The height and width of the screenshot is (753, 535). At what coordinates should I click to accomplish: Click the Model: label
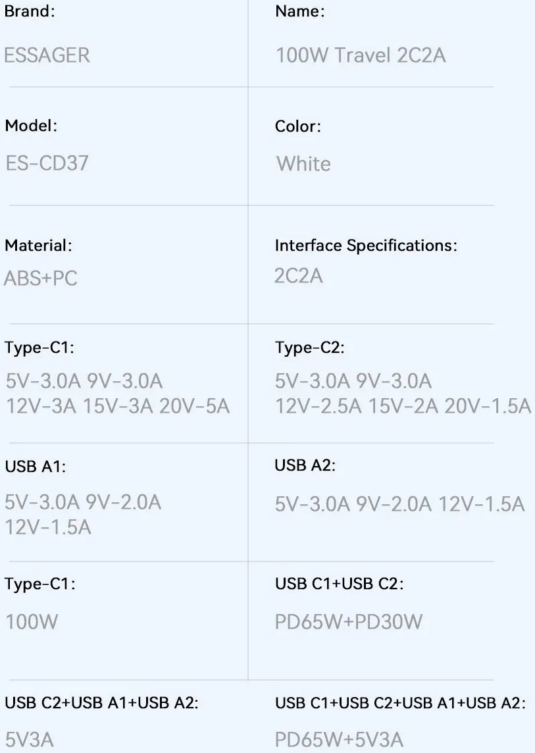click(x=31, y=126)
